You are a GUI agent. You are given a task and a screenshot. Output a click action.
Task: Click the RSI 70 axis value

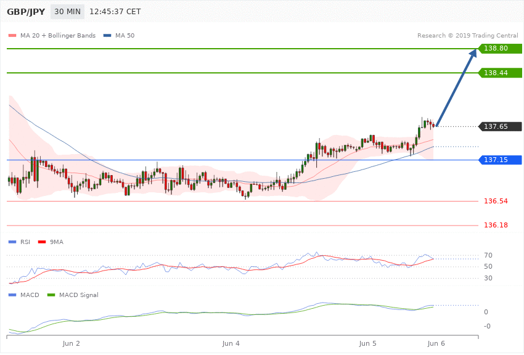point(488,256)
